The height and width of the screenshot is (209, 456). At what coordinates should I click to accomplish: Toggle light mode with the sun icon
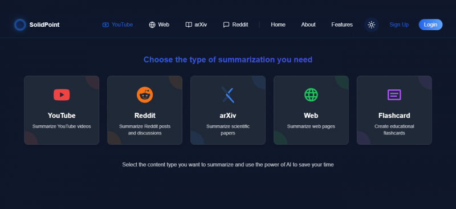(372, 24)
